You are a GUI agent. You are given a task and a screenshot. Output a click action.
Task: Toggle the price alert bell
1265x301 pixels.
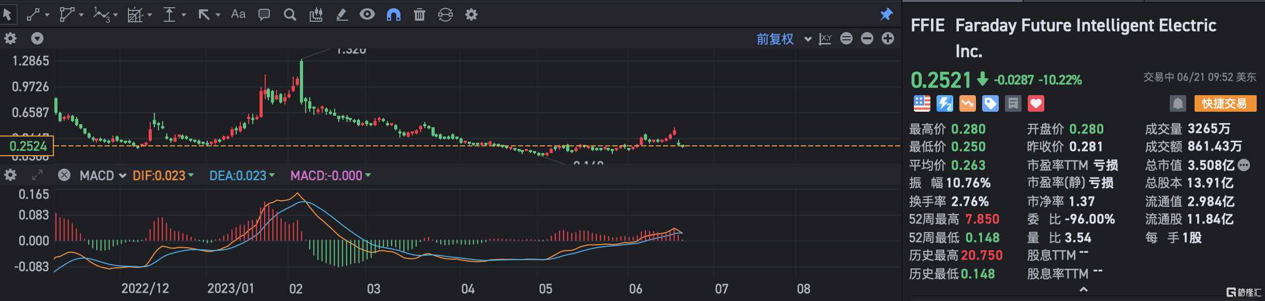coord(1177,103)
